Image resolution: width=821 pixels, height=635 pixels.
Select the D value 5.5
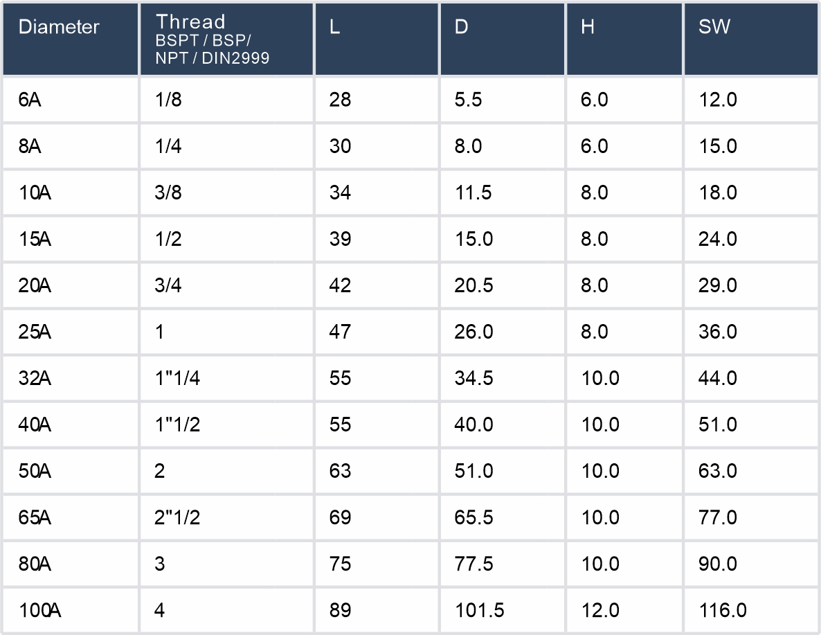[468, 100]
